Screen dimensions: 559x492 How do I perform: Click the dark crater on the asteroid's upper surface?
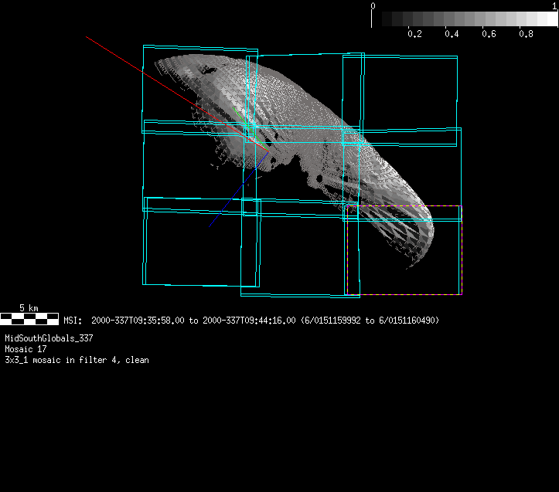tap(207, 70)
